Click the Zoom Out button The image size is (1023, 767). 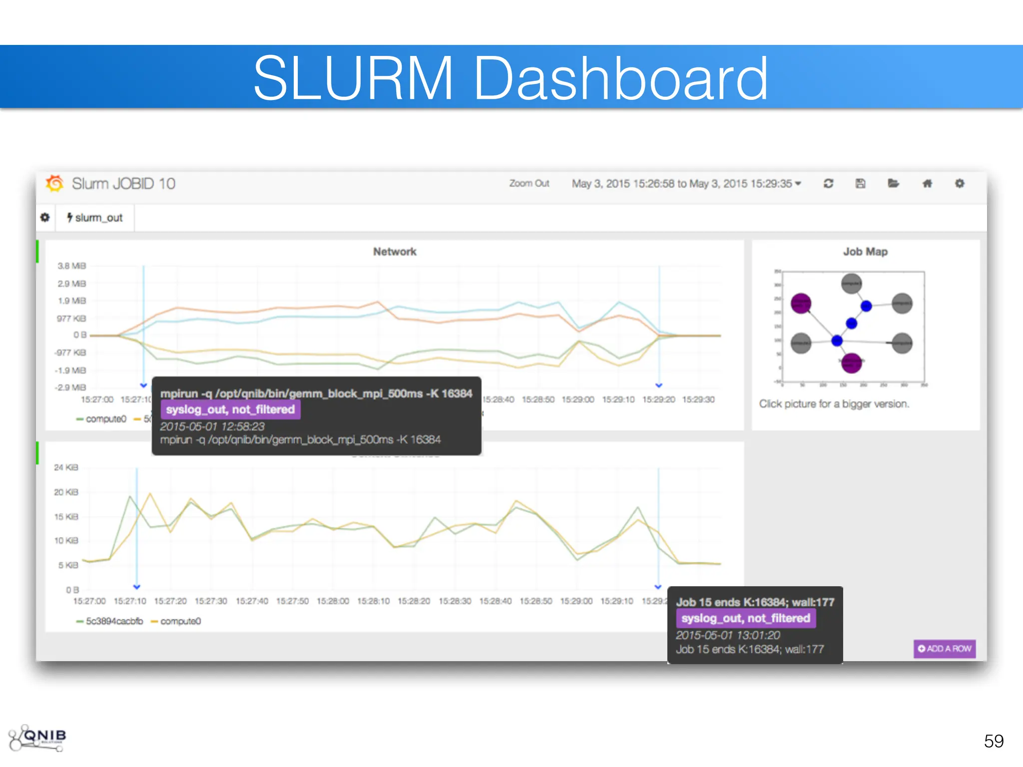[529, 184]
